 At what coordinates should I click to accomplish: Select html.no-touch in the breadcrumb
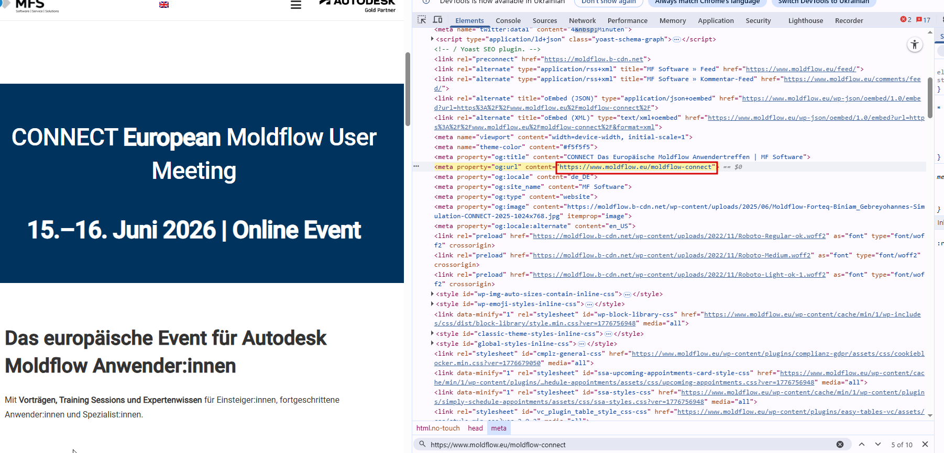438,428
